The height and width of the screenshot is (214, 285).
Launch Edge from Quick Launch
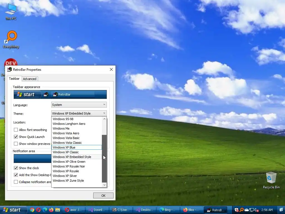tap(45, 210)
